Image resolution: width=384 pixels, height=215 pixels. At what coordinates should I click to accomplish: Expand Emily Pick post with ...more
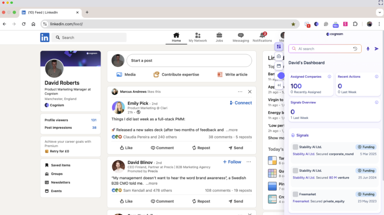232,130
